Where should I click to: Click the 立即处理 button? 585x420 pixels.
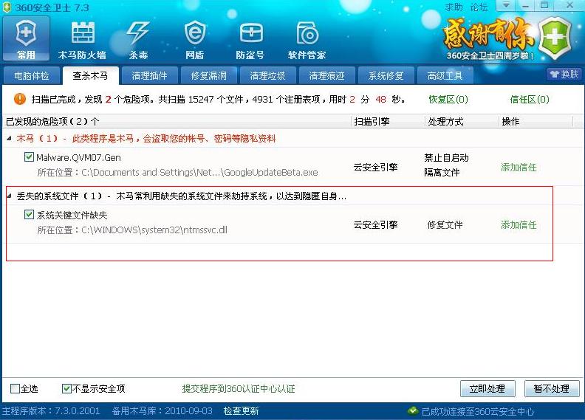(x=487, y=389)
